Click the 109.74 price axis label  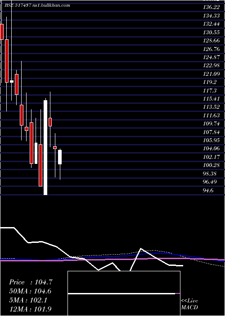[x=211, y=124]
